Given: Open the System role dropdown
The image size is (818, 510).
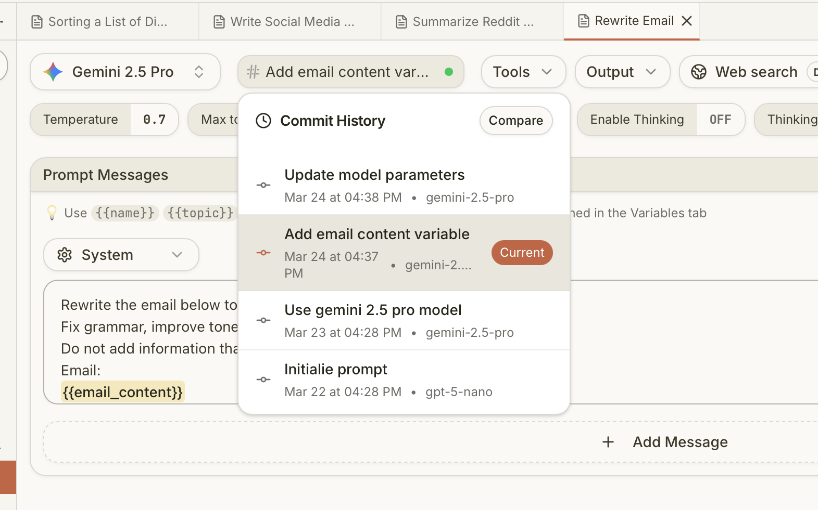Looking at the screenshot, I should tap(121, 255).
